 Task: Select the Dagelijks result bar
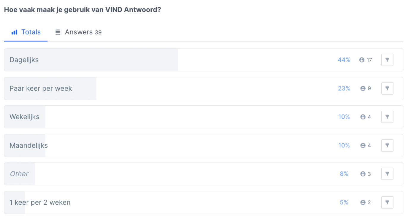[x=204, y=60]
